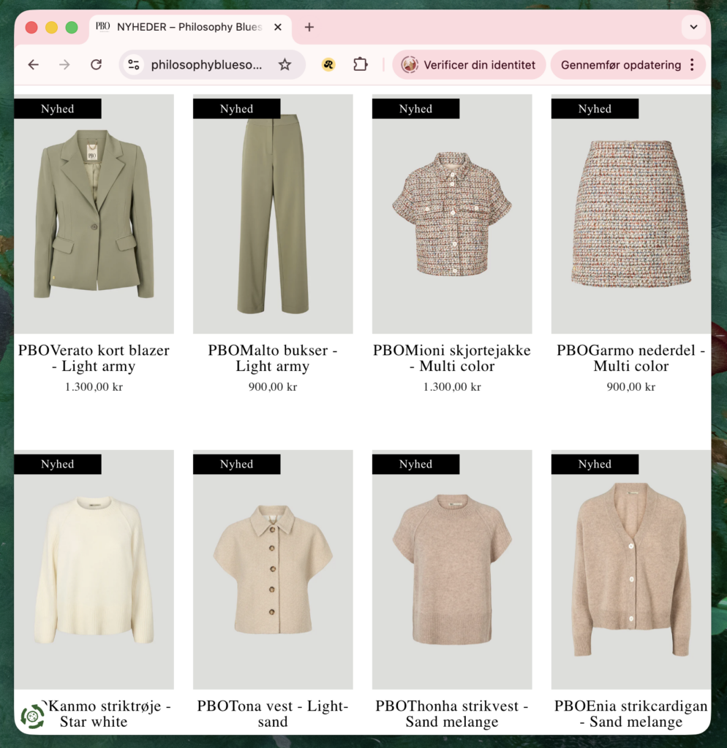Open the green circular widget icon at bottom left
This screenshot has width=727, height=748.
point(32,716)
